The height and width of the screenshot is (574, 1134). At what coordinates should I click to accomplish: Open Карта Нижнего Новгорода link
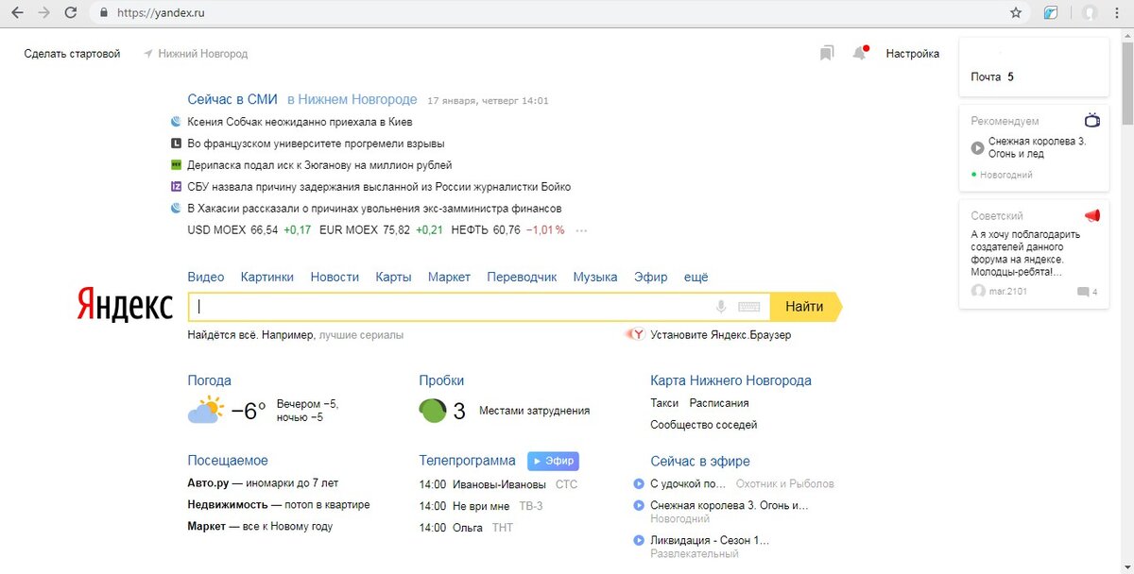[730, 380]
